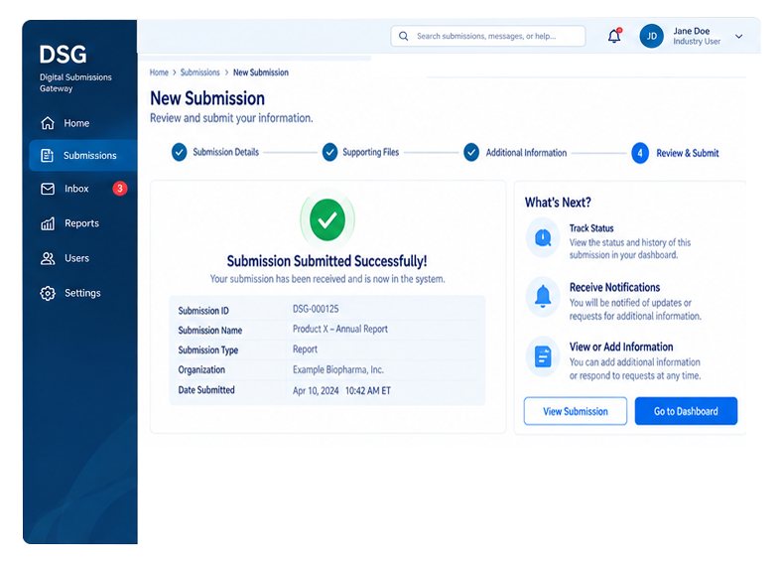Expand the Jane Doe account dropdown chevron
Screen dimensions: 780x562
pos(738,36)
